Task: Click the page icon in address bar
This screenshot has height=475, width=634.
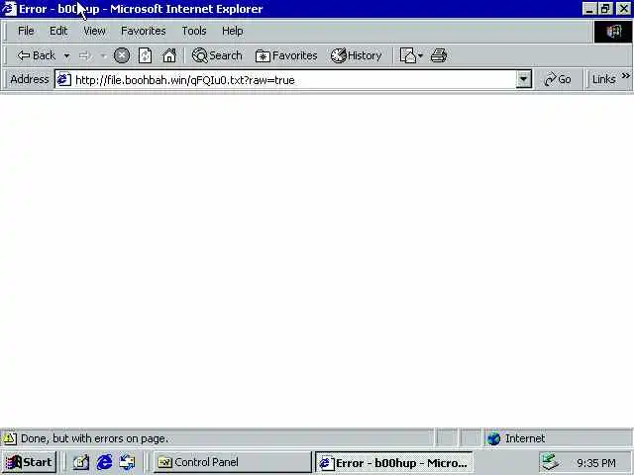Action: pyautogui.click(x=63, y=79)
